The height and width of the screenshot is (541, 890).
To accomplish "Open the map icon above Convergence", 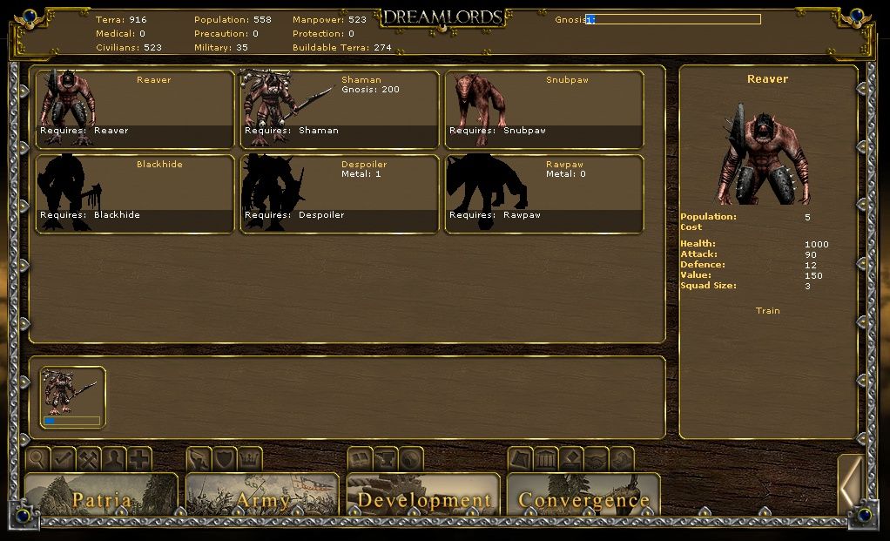I will (521, 459).
